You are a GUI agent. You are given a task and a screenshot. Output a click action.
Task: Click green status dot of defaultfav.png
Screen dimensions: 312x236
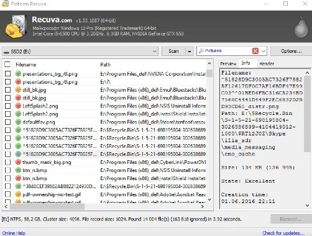18,122
